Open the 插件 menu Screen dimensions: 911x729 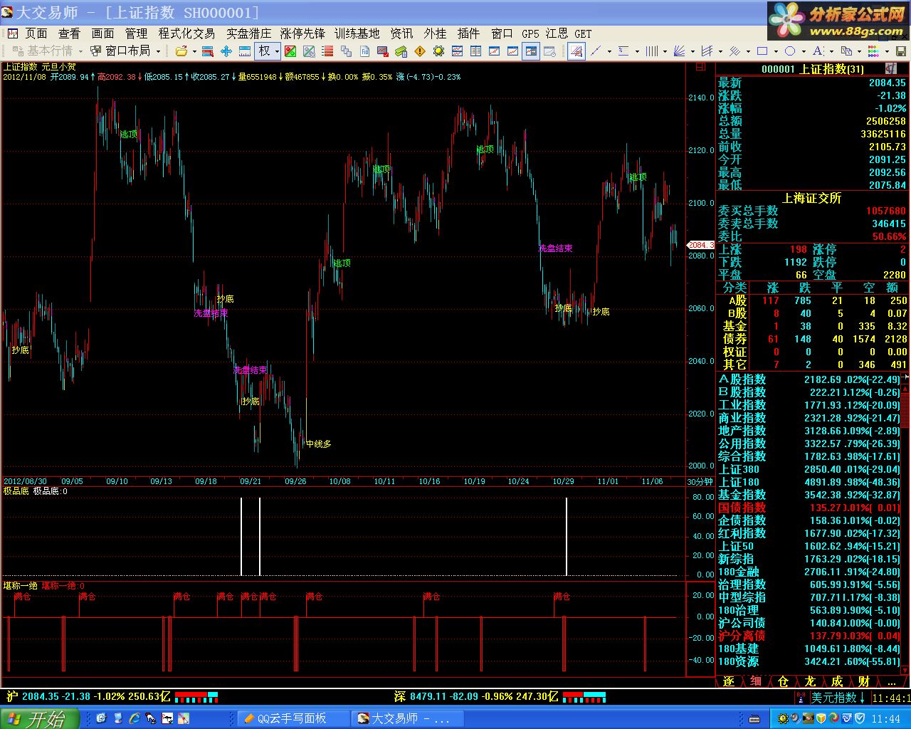468,33
